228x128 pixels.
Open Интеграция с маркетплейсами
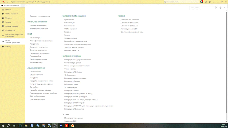[75, 78]
